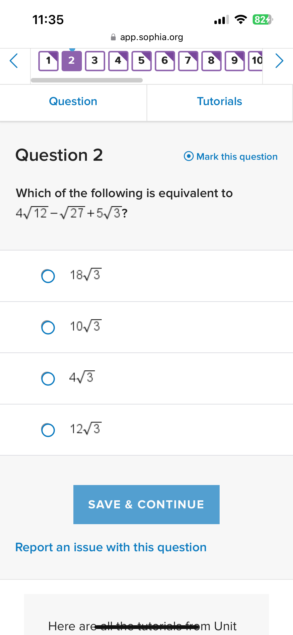The height and width of the screenshot is (635, 293).
Task: Open question 10 via the navigation strip
Action: pos(256,60)
